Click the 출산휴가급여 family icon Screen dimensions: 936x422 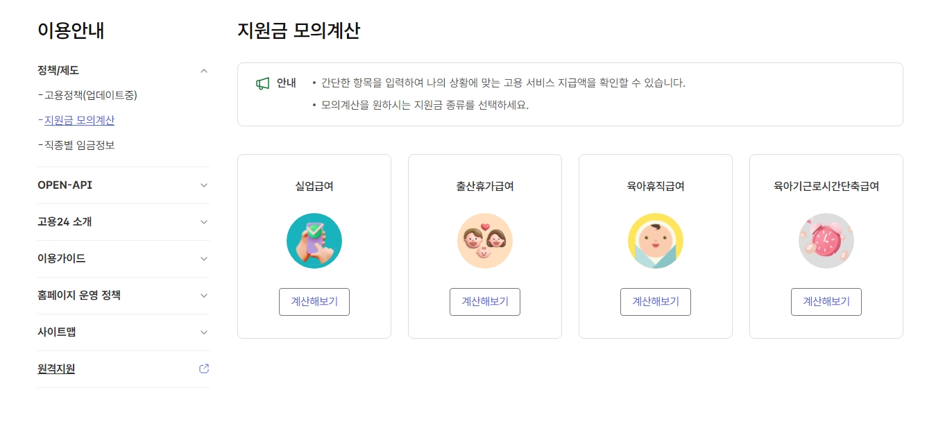pyautogui.click(x=484, y=240)
